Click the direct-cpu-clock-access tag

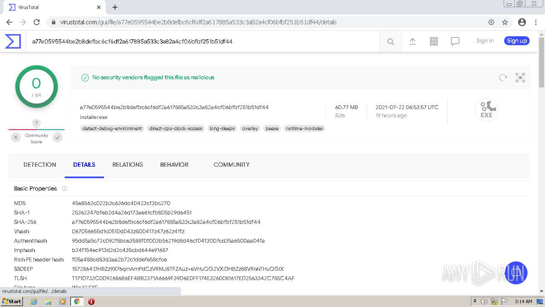tap(176, 128)
